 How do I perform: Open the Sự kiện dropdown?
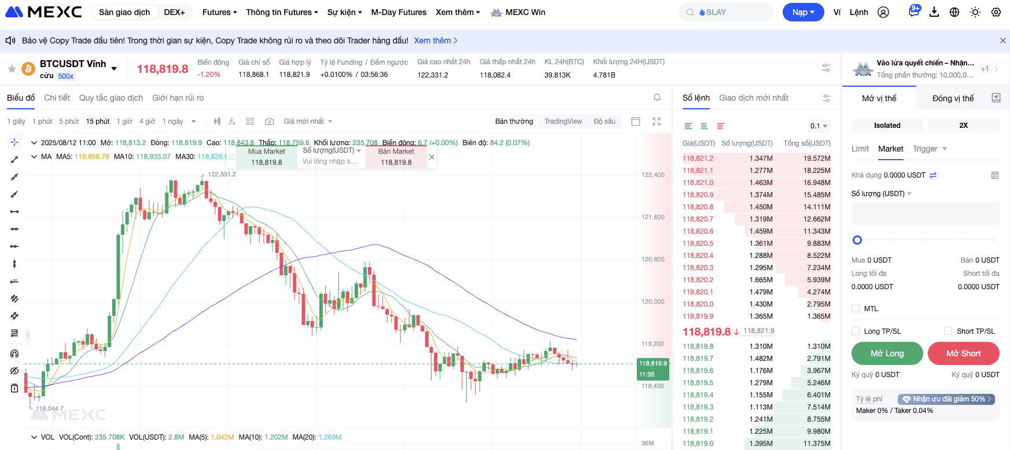tap(345, 12)
